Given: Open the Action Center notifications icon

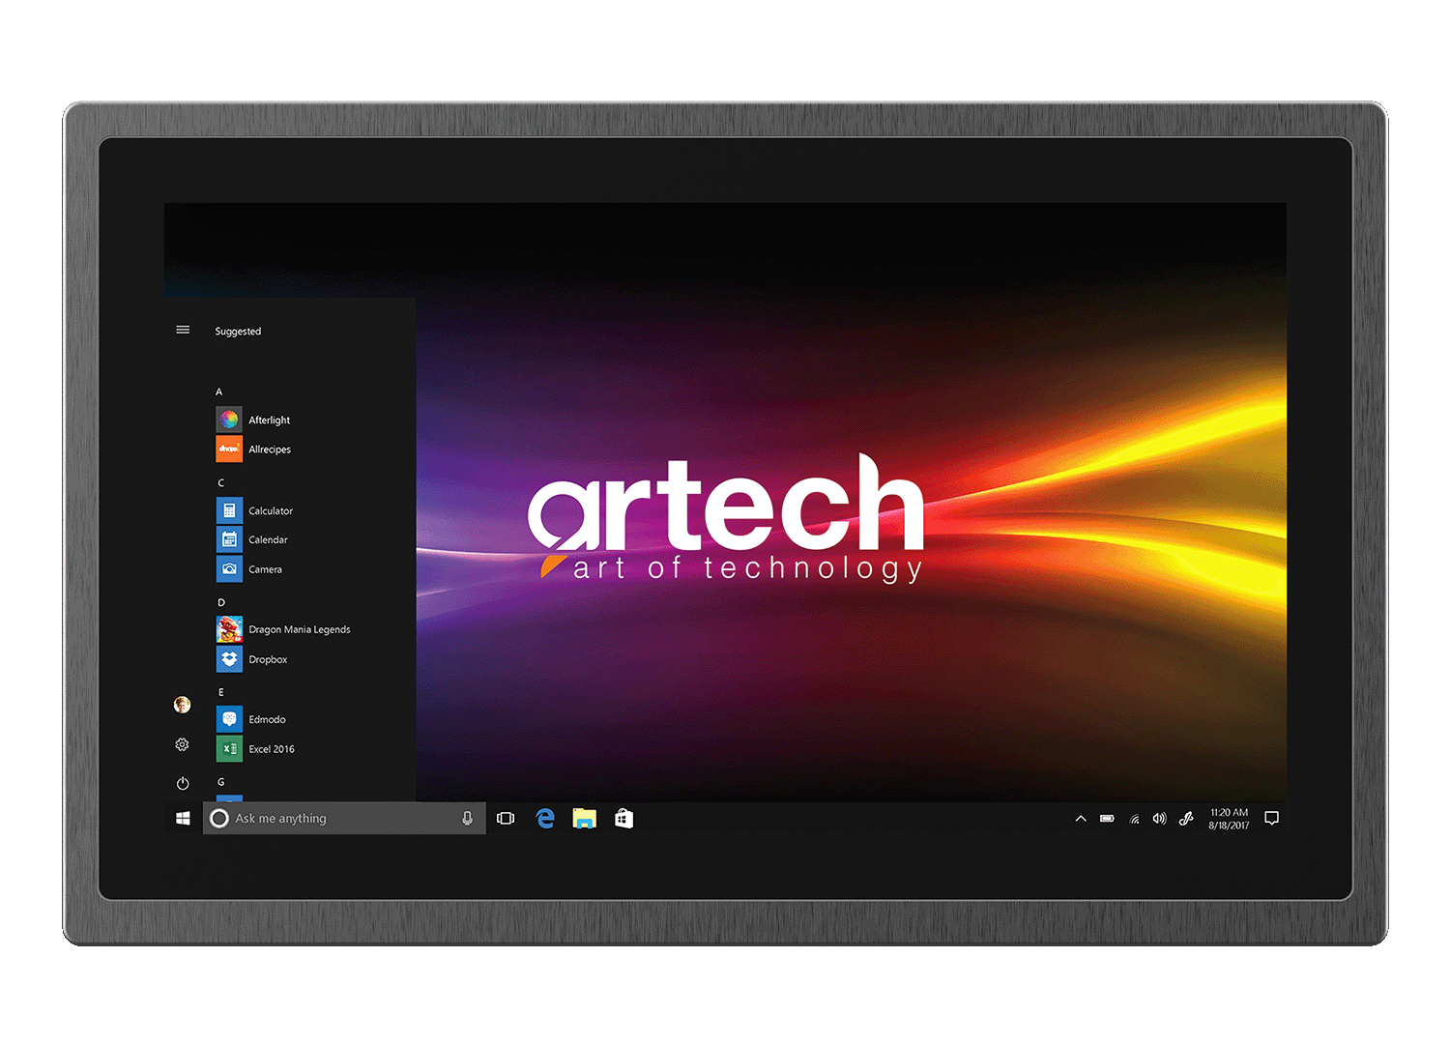Looking at the screenshot, I should click(x=1271, y=819).
